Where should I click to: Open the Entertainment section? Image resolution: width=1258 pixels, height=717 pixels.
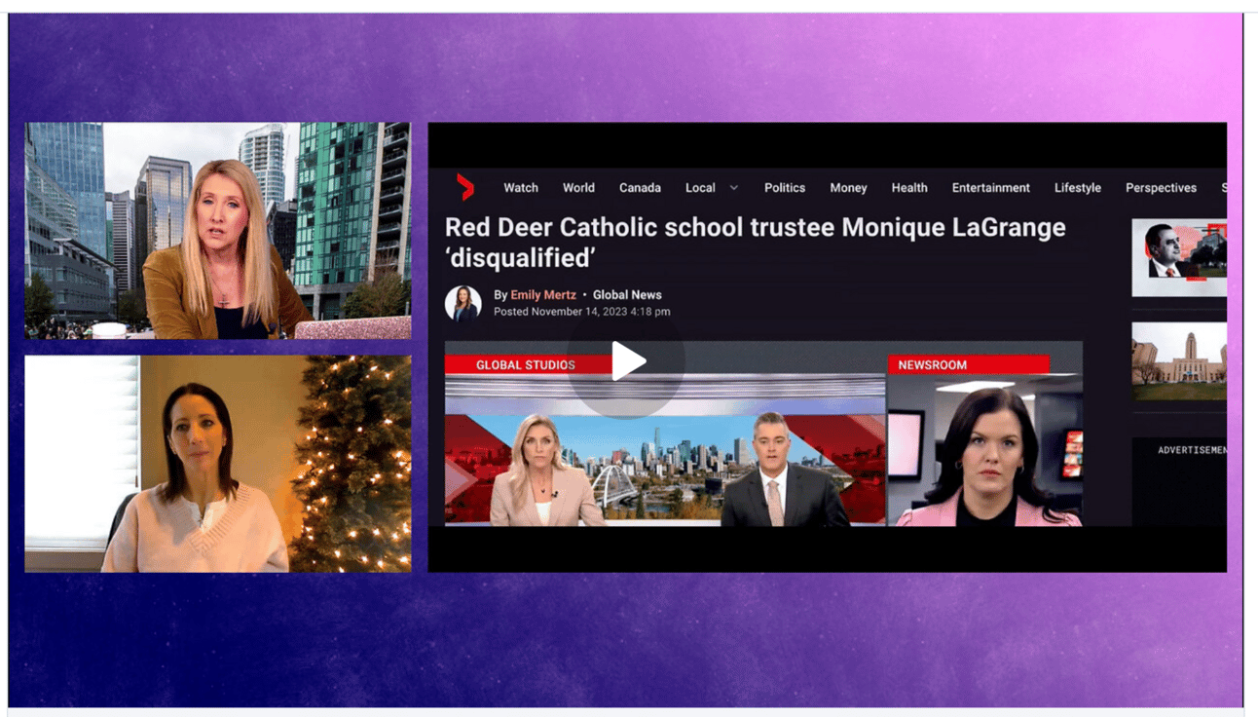990,188
